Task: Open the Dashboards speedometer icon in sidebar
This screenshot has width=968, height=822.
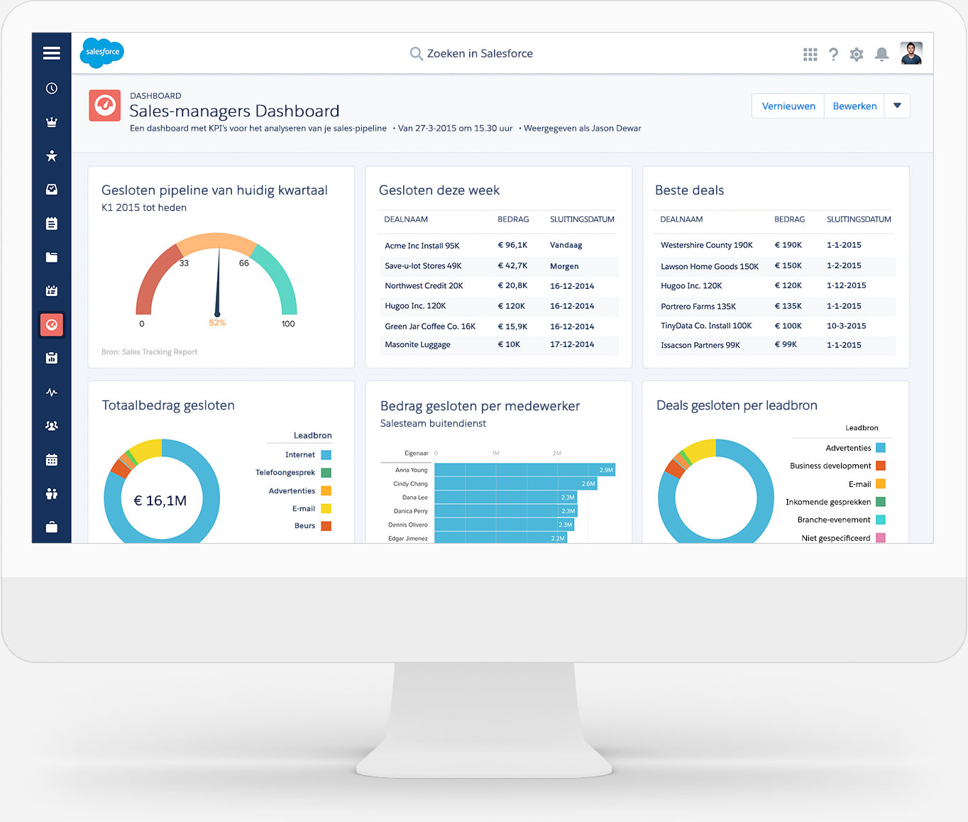Action: click(52, 324)
